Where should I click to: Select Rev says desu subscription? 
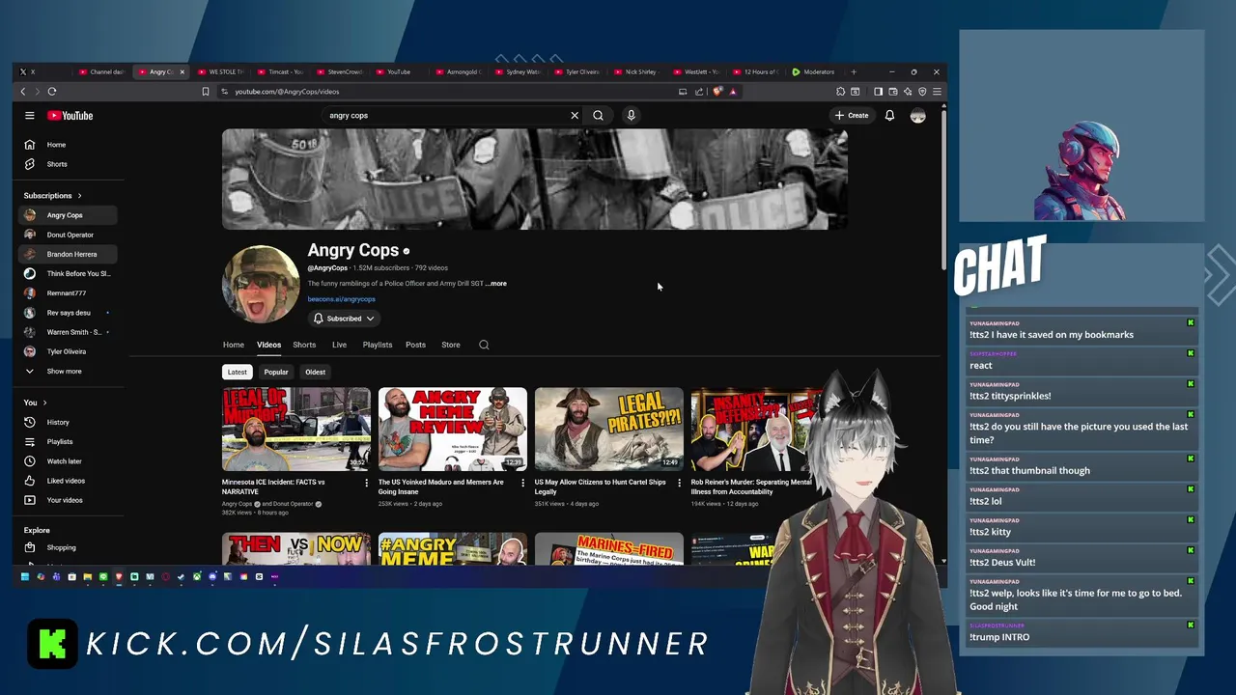tap(68, 313)
